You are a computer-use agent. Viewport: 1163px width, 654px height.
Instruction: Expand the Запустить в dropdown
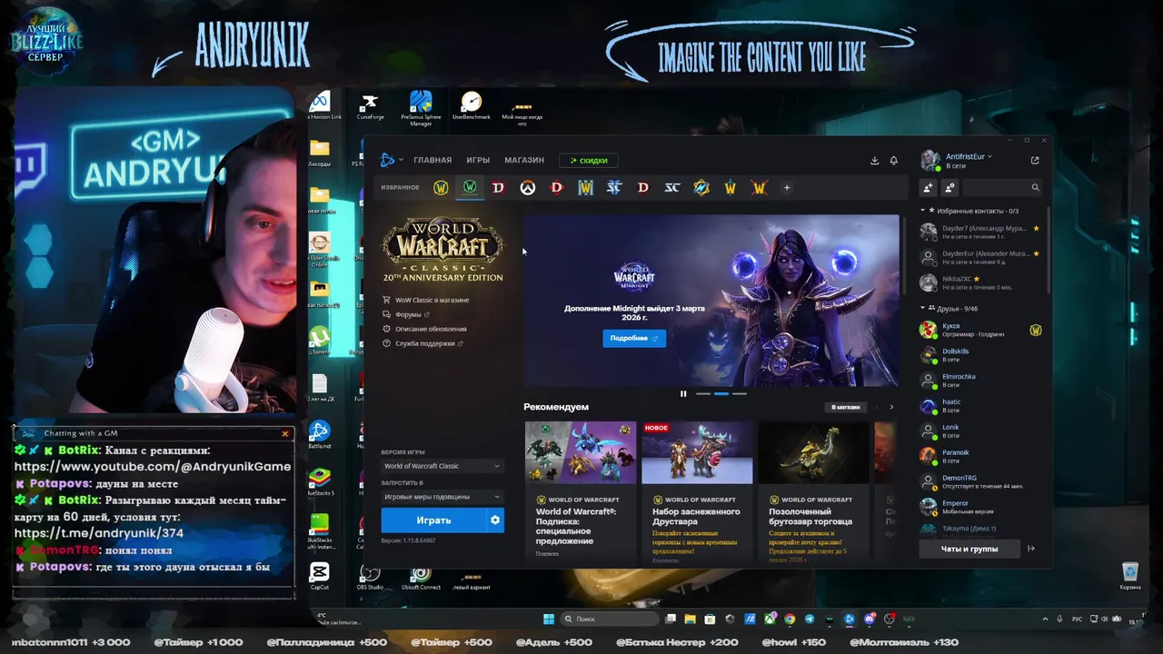[x=442, y=497]
